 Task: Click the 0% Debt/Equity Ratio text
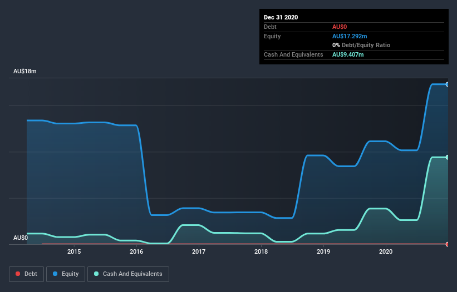pos(361,46)
